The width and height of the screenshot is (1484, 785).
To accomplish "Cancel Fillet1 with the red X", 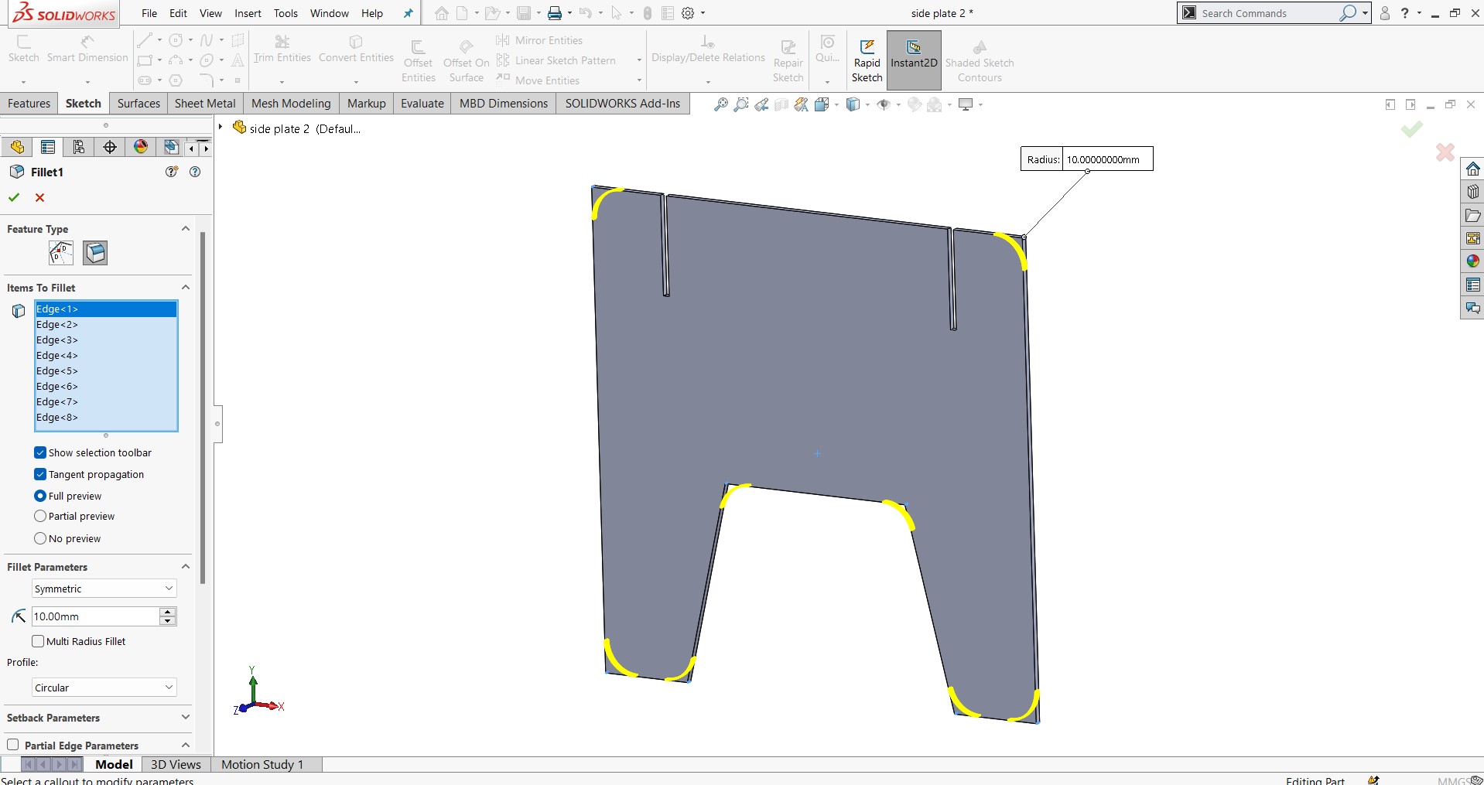I will pyautogui.click(x=40, y=198).
